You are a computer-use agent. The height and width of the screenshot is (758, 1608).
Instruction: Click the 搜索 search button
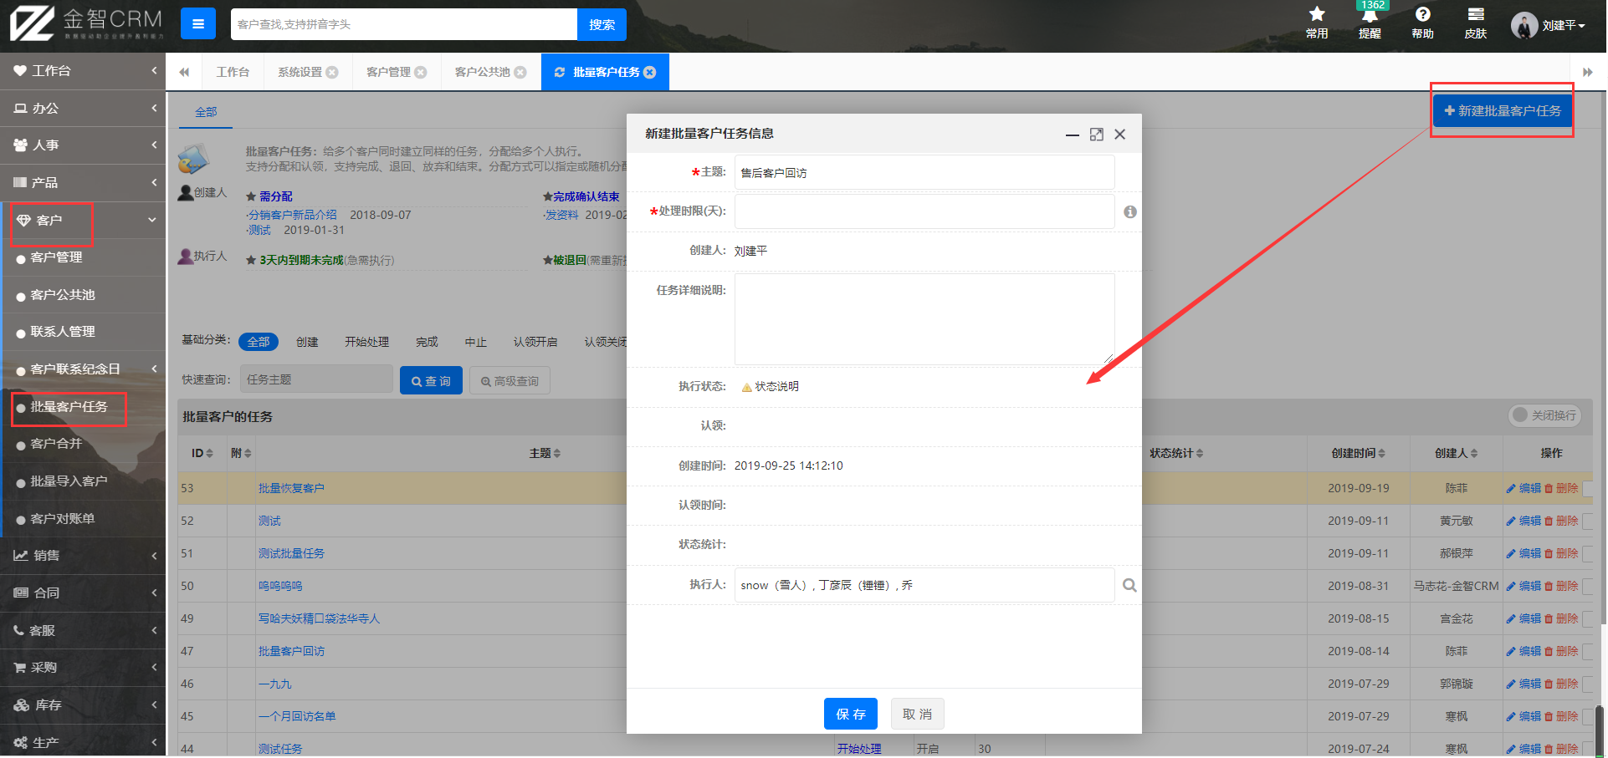[x=602, y=24]
